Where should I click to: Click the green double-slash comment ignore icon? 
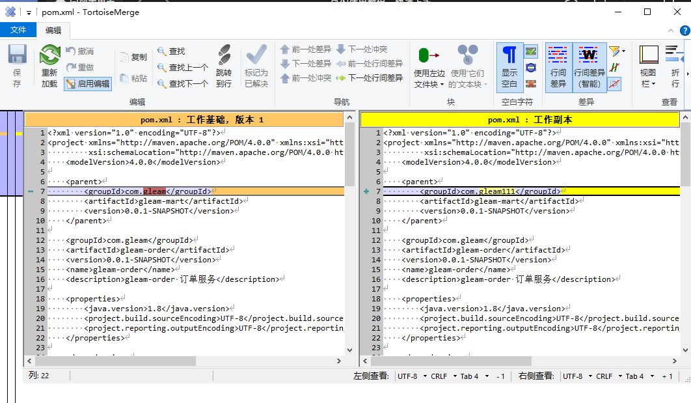(x=614, y=68)
